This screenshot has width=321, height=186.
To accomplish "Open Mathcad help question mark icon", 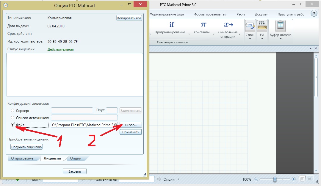I will coord(314,14).
